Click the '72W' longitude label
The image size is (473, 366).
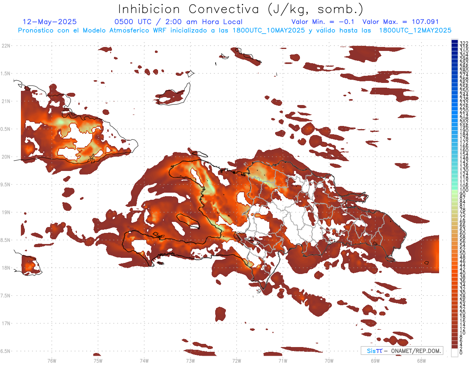pyautogui.click(x=236, y=360)
